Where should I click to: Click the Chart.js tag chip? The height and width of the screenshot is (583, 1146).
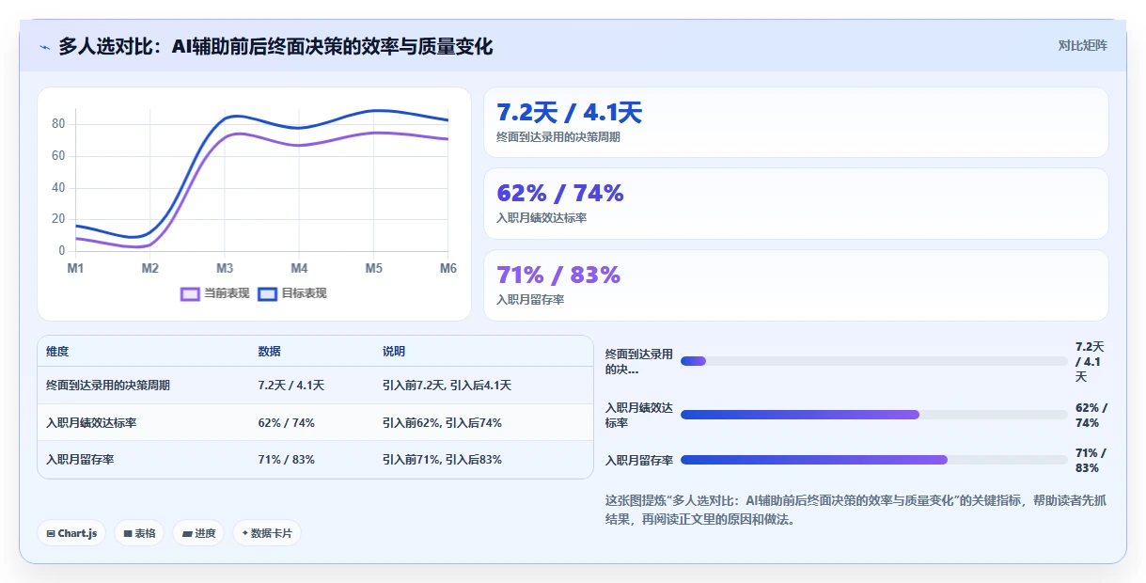pos(72,533)
